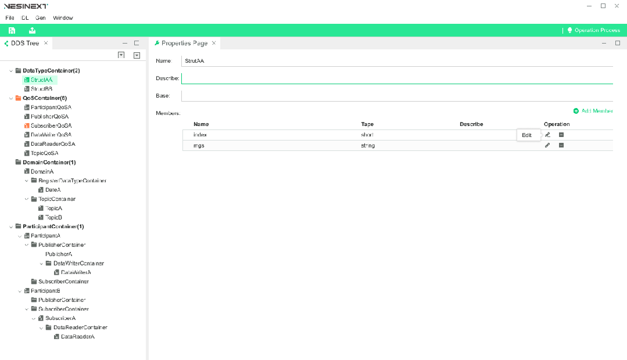Open the rightmost DDS Tree dropdown arrow
Screen dimensions: 627x360
[x=137, y=55]
